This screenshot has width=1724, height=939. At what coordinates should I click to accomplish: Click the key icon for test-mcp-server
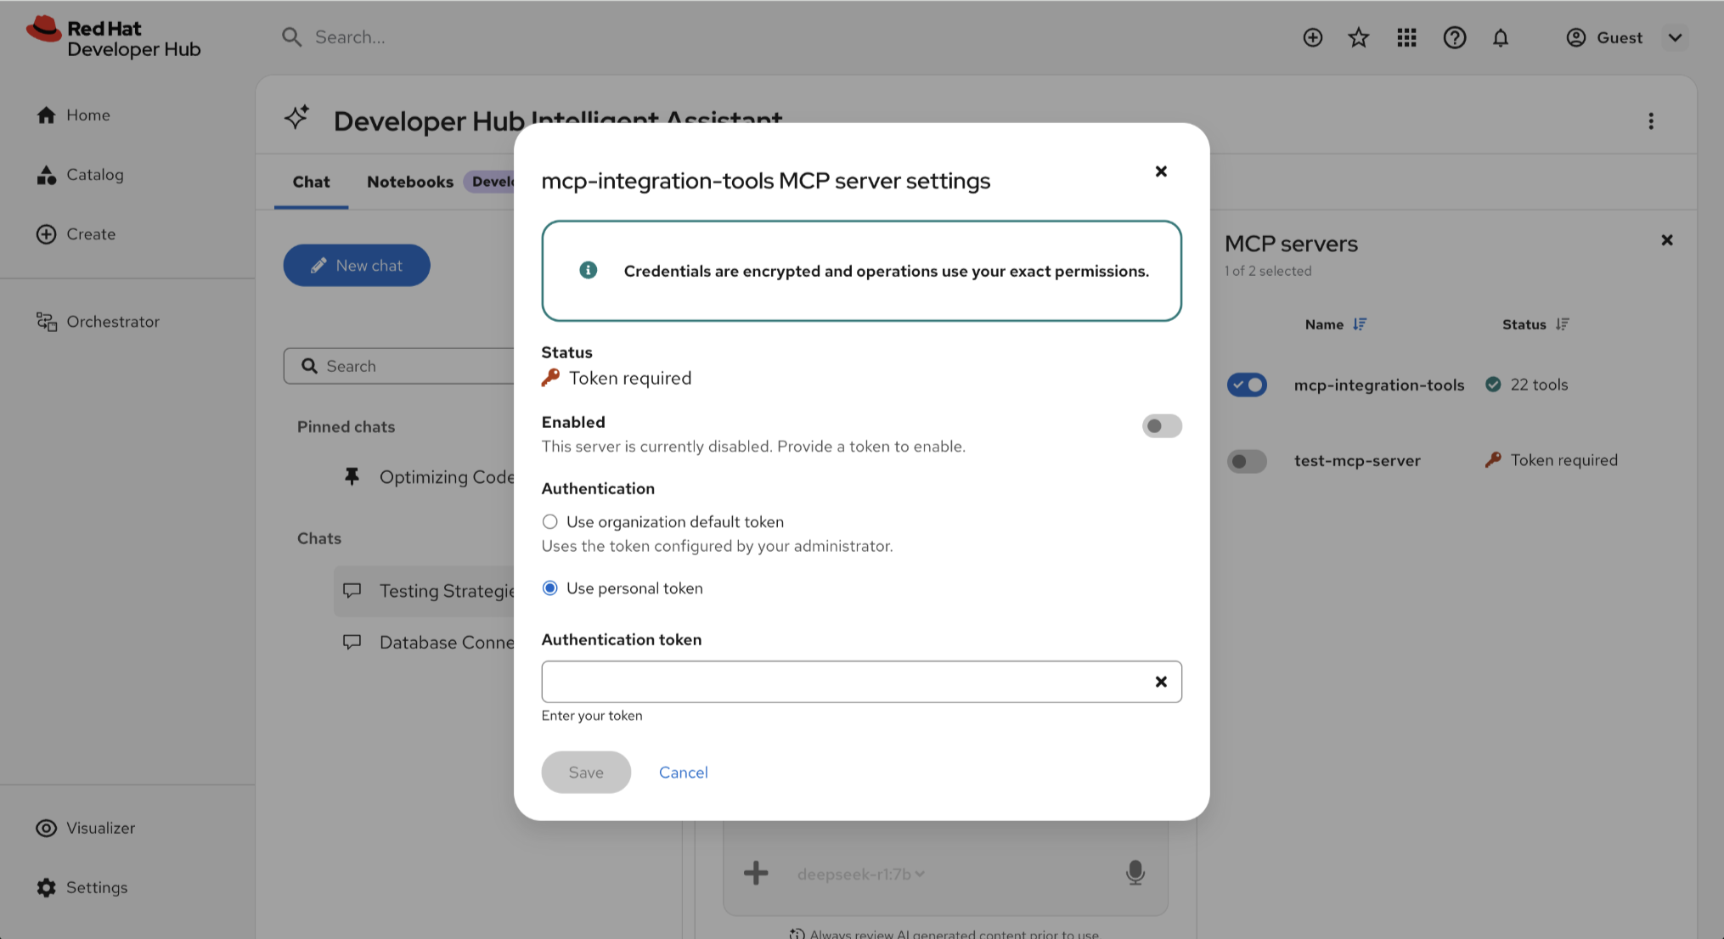click(x=1493, y=459)
